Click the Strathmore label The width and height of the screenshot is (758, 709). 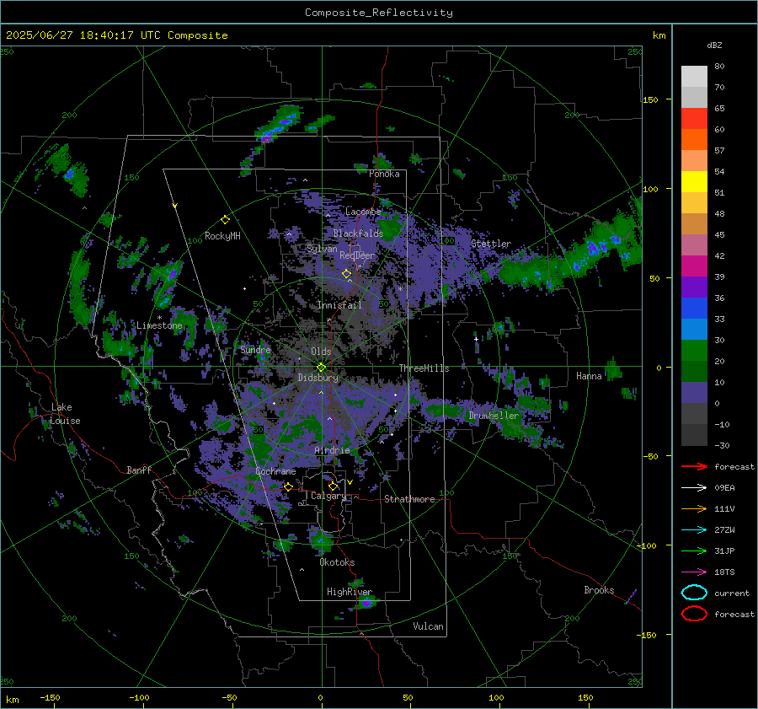tap(409, 499)
